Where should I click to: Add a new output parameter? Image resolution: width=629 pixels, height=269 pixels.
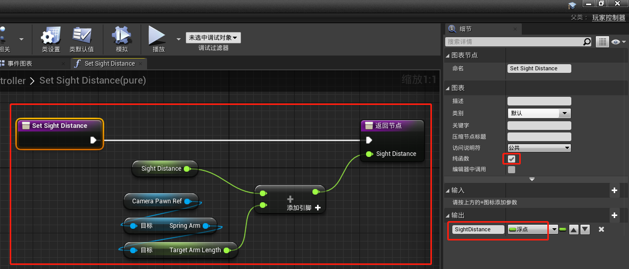pos(614,216)
